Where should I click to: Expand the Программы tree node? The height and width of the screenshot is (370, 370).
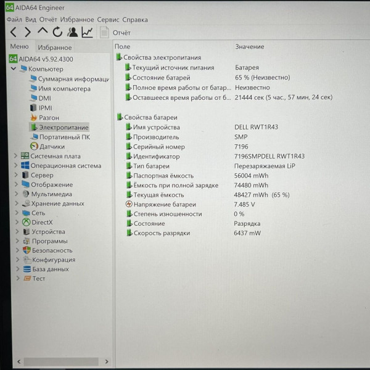pos(17,241)
